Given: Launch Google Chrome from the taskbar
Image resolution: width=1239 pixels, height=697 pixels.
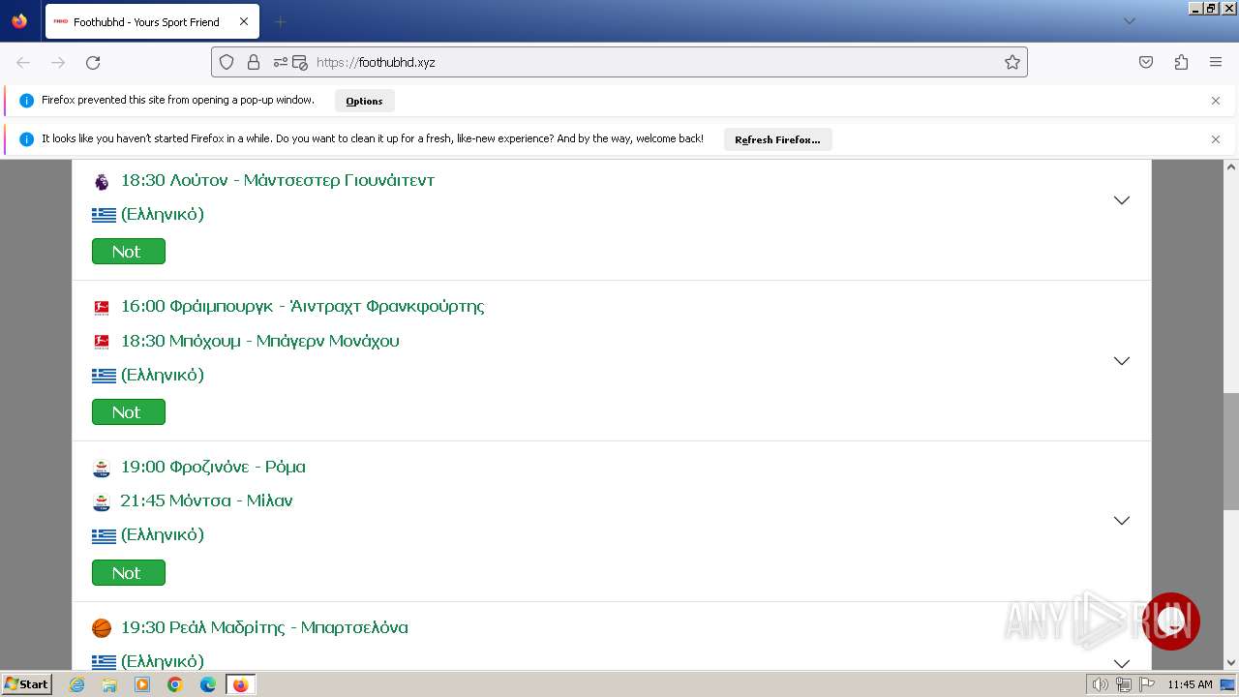Looking at the screenshot, I should [x=175, y=684].
